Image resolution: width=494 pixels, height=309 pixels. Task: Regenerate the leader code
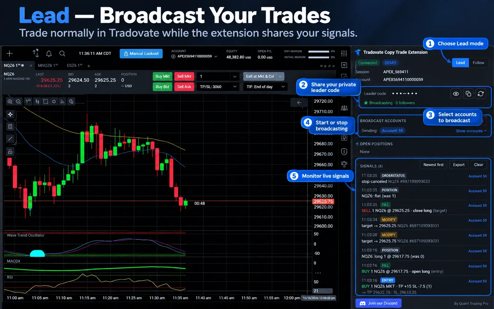(481, 94)
